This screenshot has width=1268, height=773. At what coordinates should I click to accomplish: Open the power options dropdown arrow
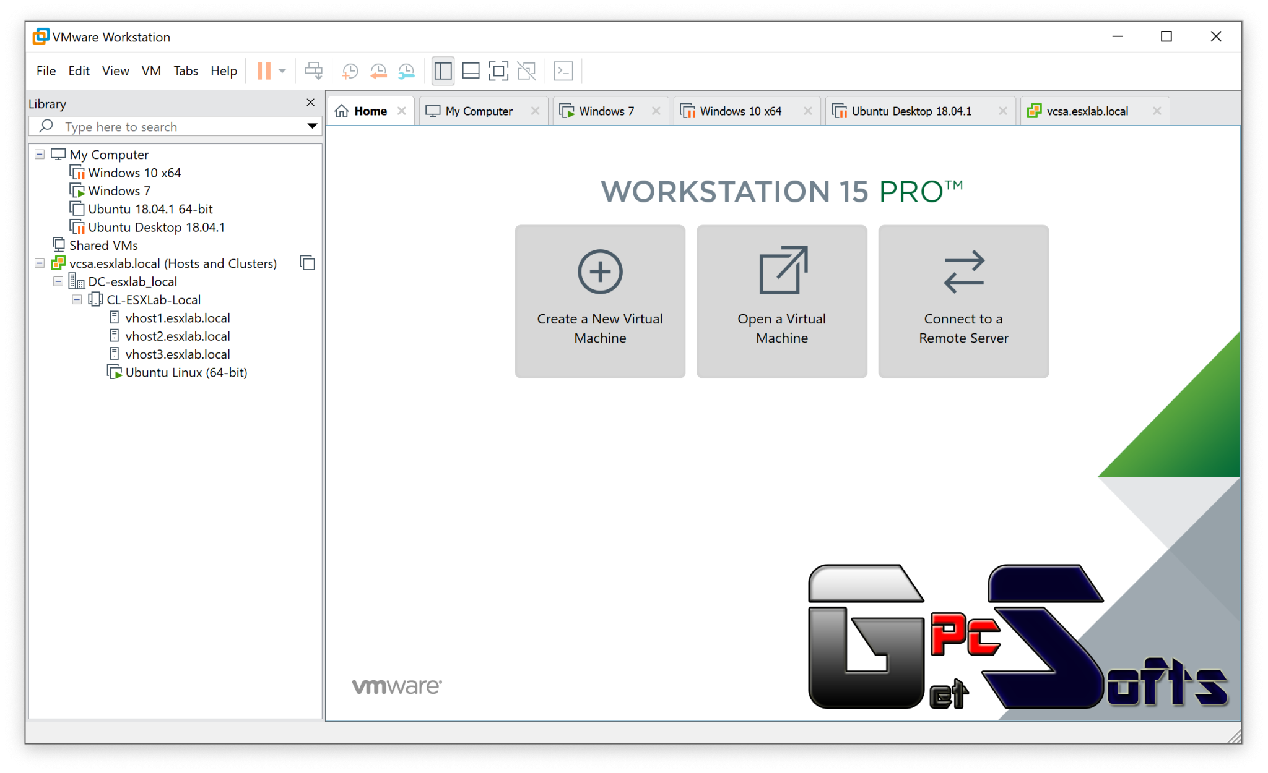pyautogui.click(x=282, y=71)
